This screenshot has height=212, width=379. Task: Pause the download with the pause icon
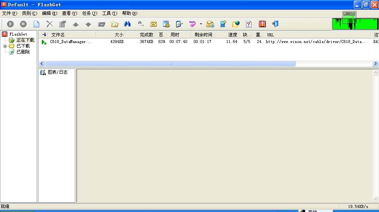tap(23, 24)
